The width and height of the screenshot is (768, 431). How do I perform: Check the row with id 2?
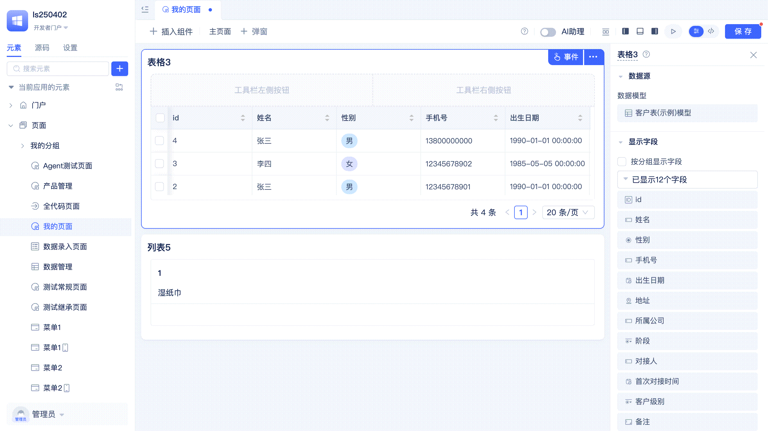(x=159, y=187)
